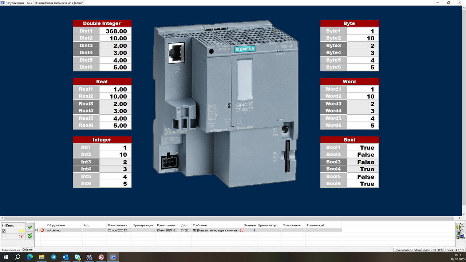Viewport: 466px width, 262px height.
Task: Click the Dint1 value field showing 368.00
Action: tap(115, 31)
